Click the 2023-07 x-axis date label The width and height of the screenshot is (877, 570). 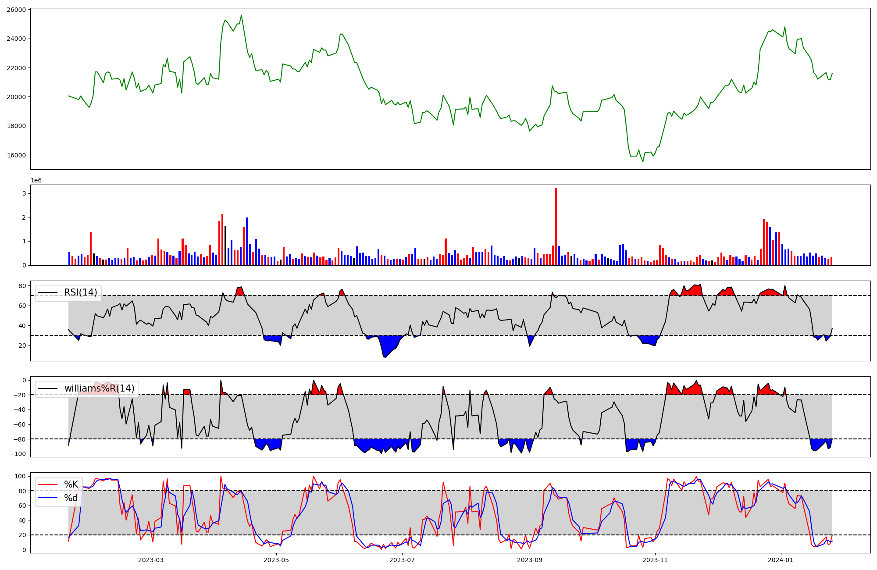coord(402,560)
